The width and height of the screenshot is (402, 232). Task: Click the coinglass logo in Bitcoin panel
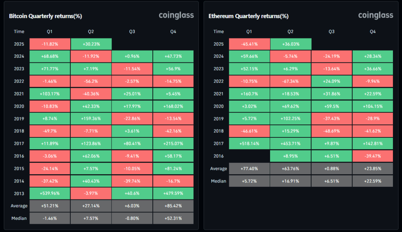pyautogui.click(x=176, y=15)
